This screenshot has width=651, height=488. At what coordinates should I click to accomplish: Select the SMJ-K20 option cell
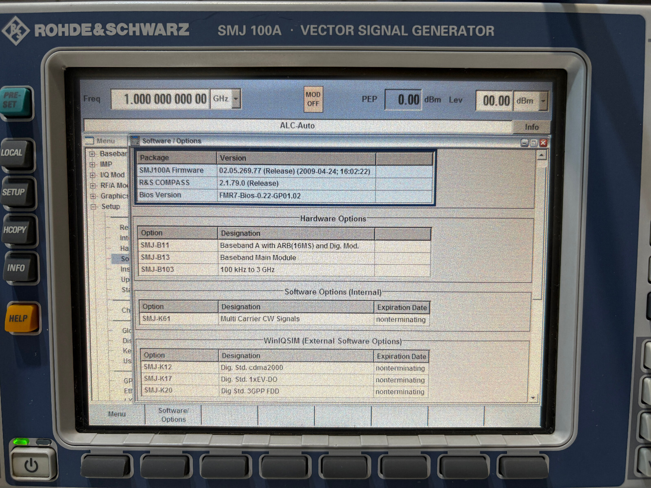(x=180, y=391)
